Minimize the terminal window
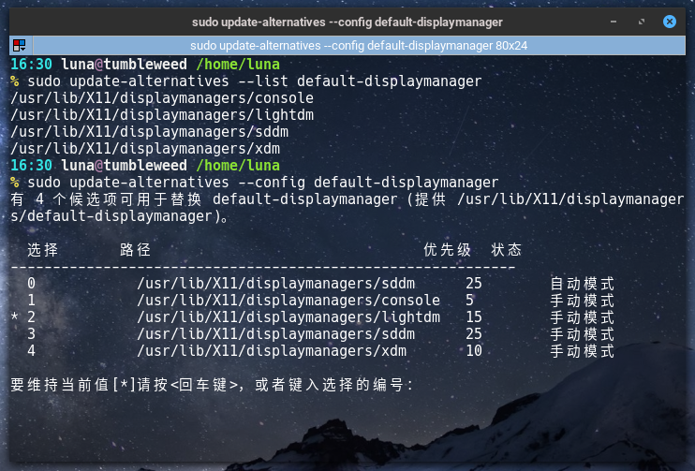The image size is (695, 471). 614,22
